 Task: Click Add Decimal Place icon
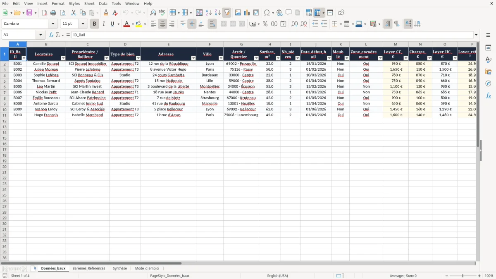[294, 24]
